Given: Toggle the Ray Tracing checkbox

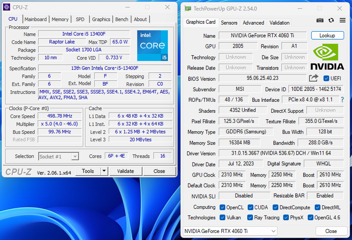Looking at the screenshot, I should coord(250,218).
